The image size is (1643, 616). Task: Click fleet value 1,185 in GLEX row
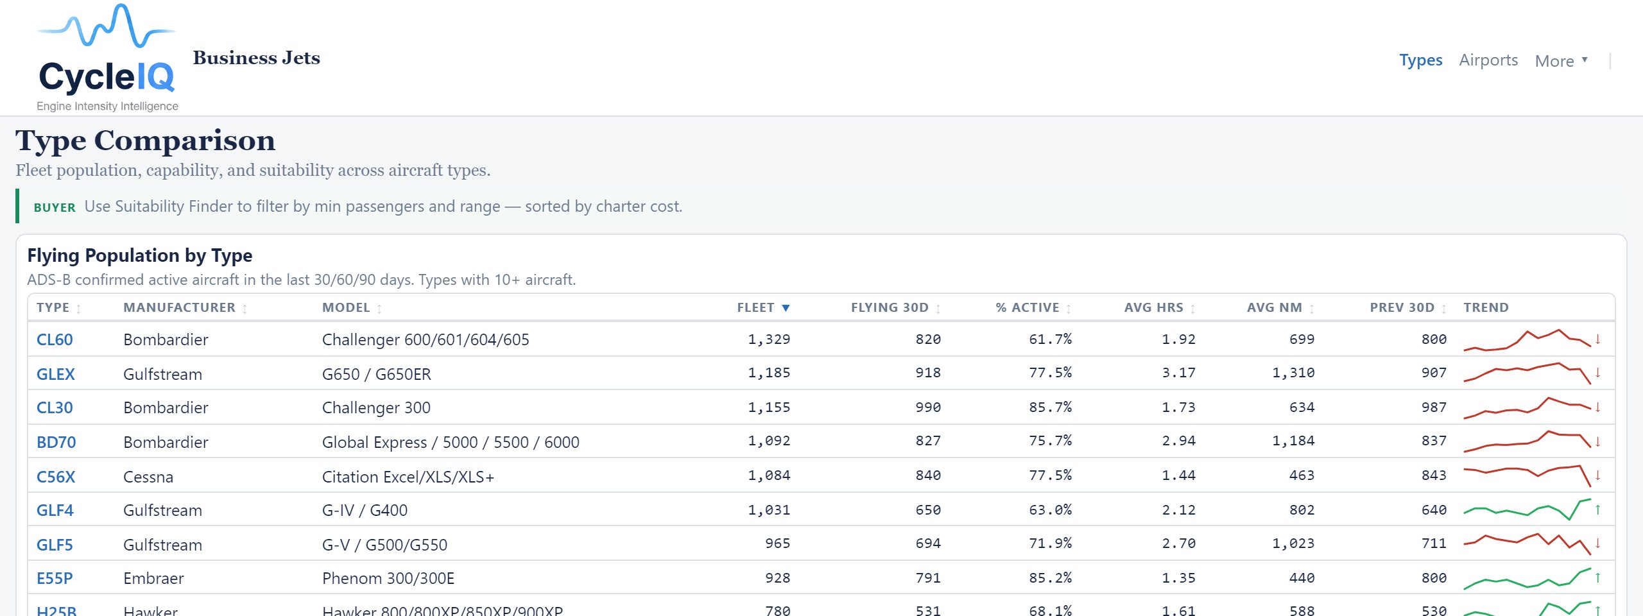769,373
